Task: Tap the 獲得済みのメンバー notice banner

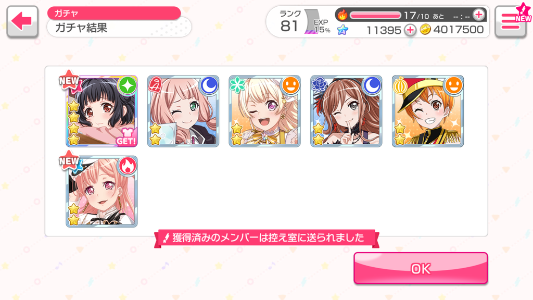Action: [x=266, y=238]
